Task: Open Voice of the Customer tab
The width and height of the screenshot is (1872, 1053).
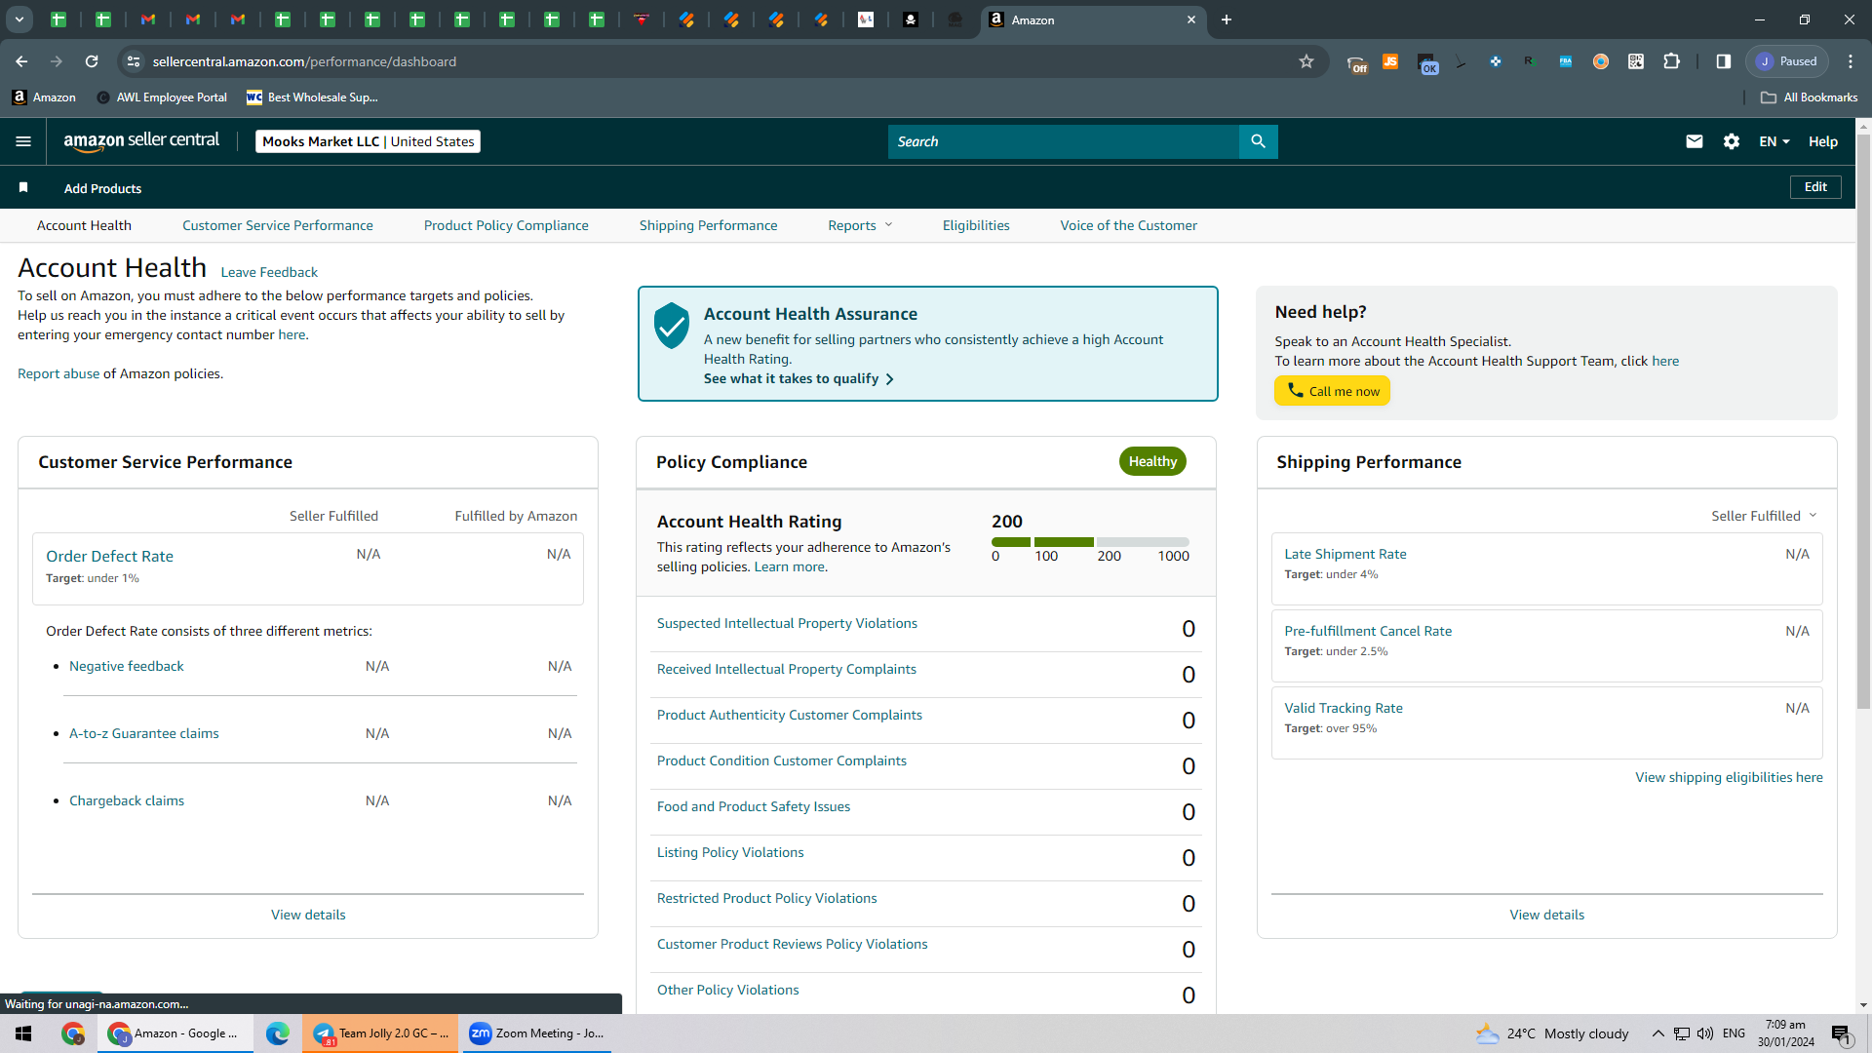Action: coord(1129,225)
